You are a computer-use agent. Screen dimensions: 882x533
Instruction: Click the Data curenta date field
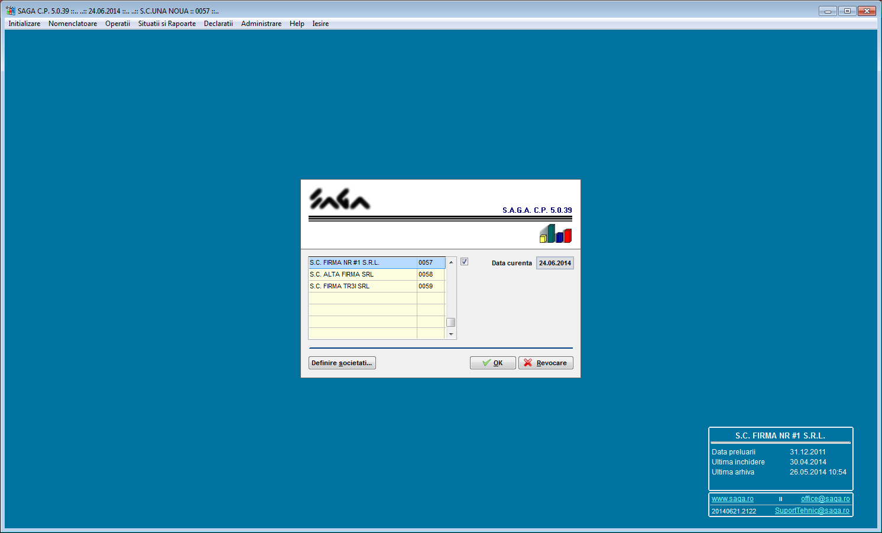555,263
